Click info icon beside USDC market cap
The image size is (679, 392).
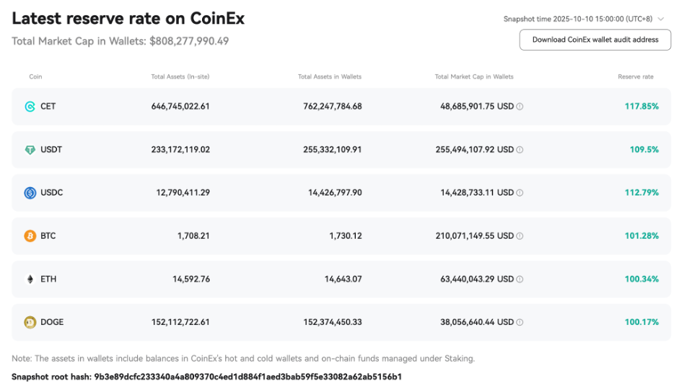coord(520,193)
